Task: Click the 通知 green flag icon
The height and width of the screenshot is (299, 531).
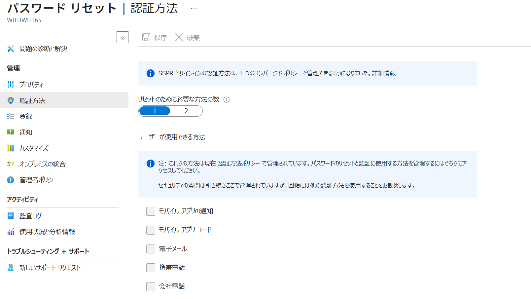Action: pyautogui.click(x=11, y=132)
